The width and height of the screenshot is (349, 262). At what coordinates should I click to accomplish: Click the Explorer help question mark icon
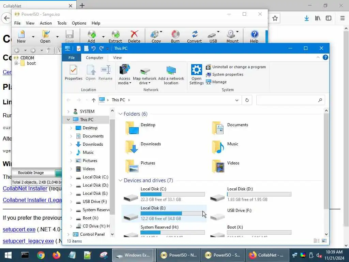point(325,57)
